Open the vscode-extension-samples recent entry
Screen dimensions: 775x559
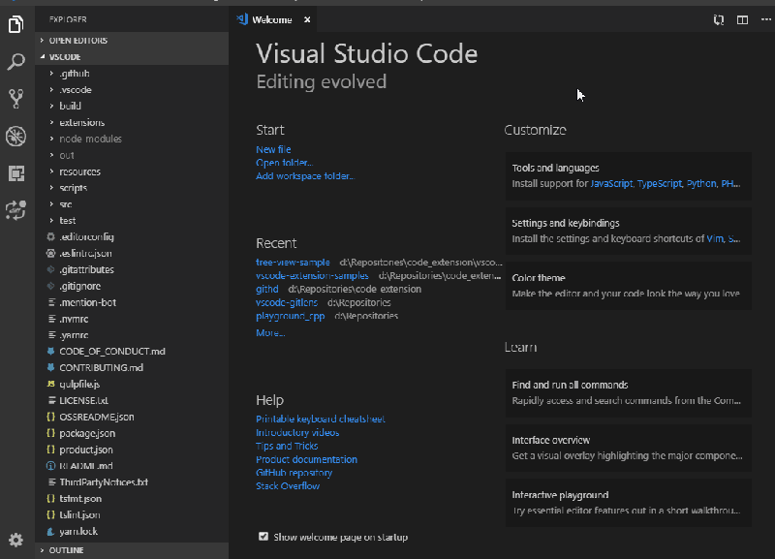tap(314, 275)
